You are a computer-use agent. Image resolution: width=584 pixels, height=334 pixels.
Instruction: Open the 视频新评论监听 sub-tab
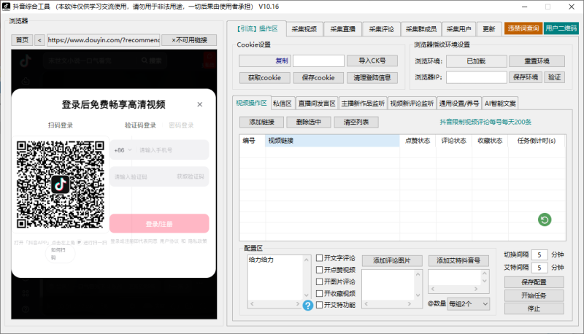click(412, 104)
